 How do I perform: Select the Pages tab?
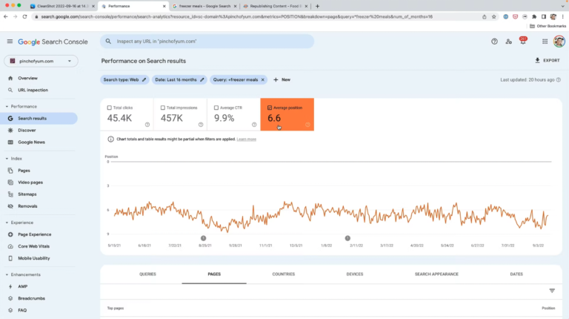(214, 274)
